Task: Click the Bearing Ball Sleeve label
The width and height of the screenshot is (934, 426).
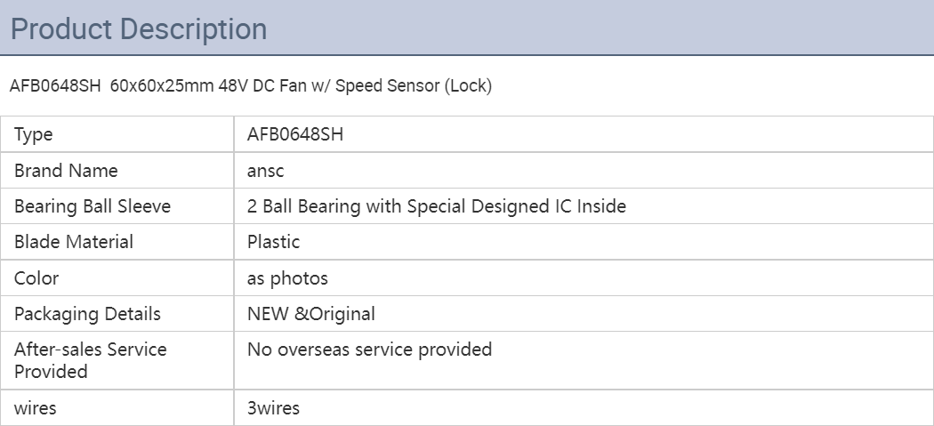Action: [93, 206]
